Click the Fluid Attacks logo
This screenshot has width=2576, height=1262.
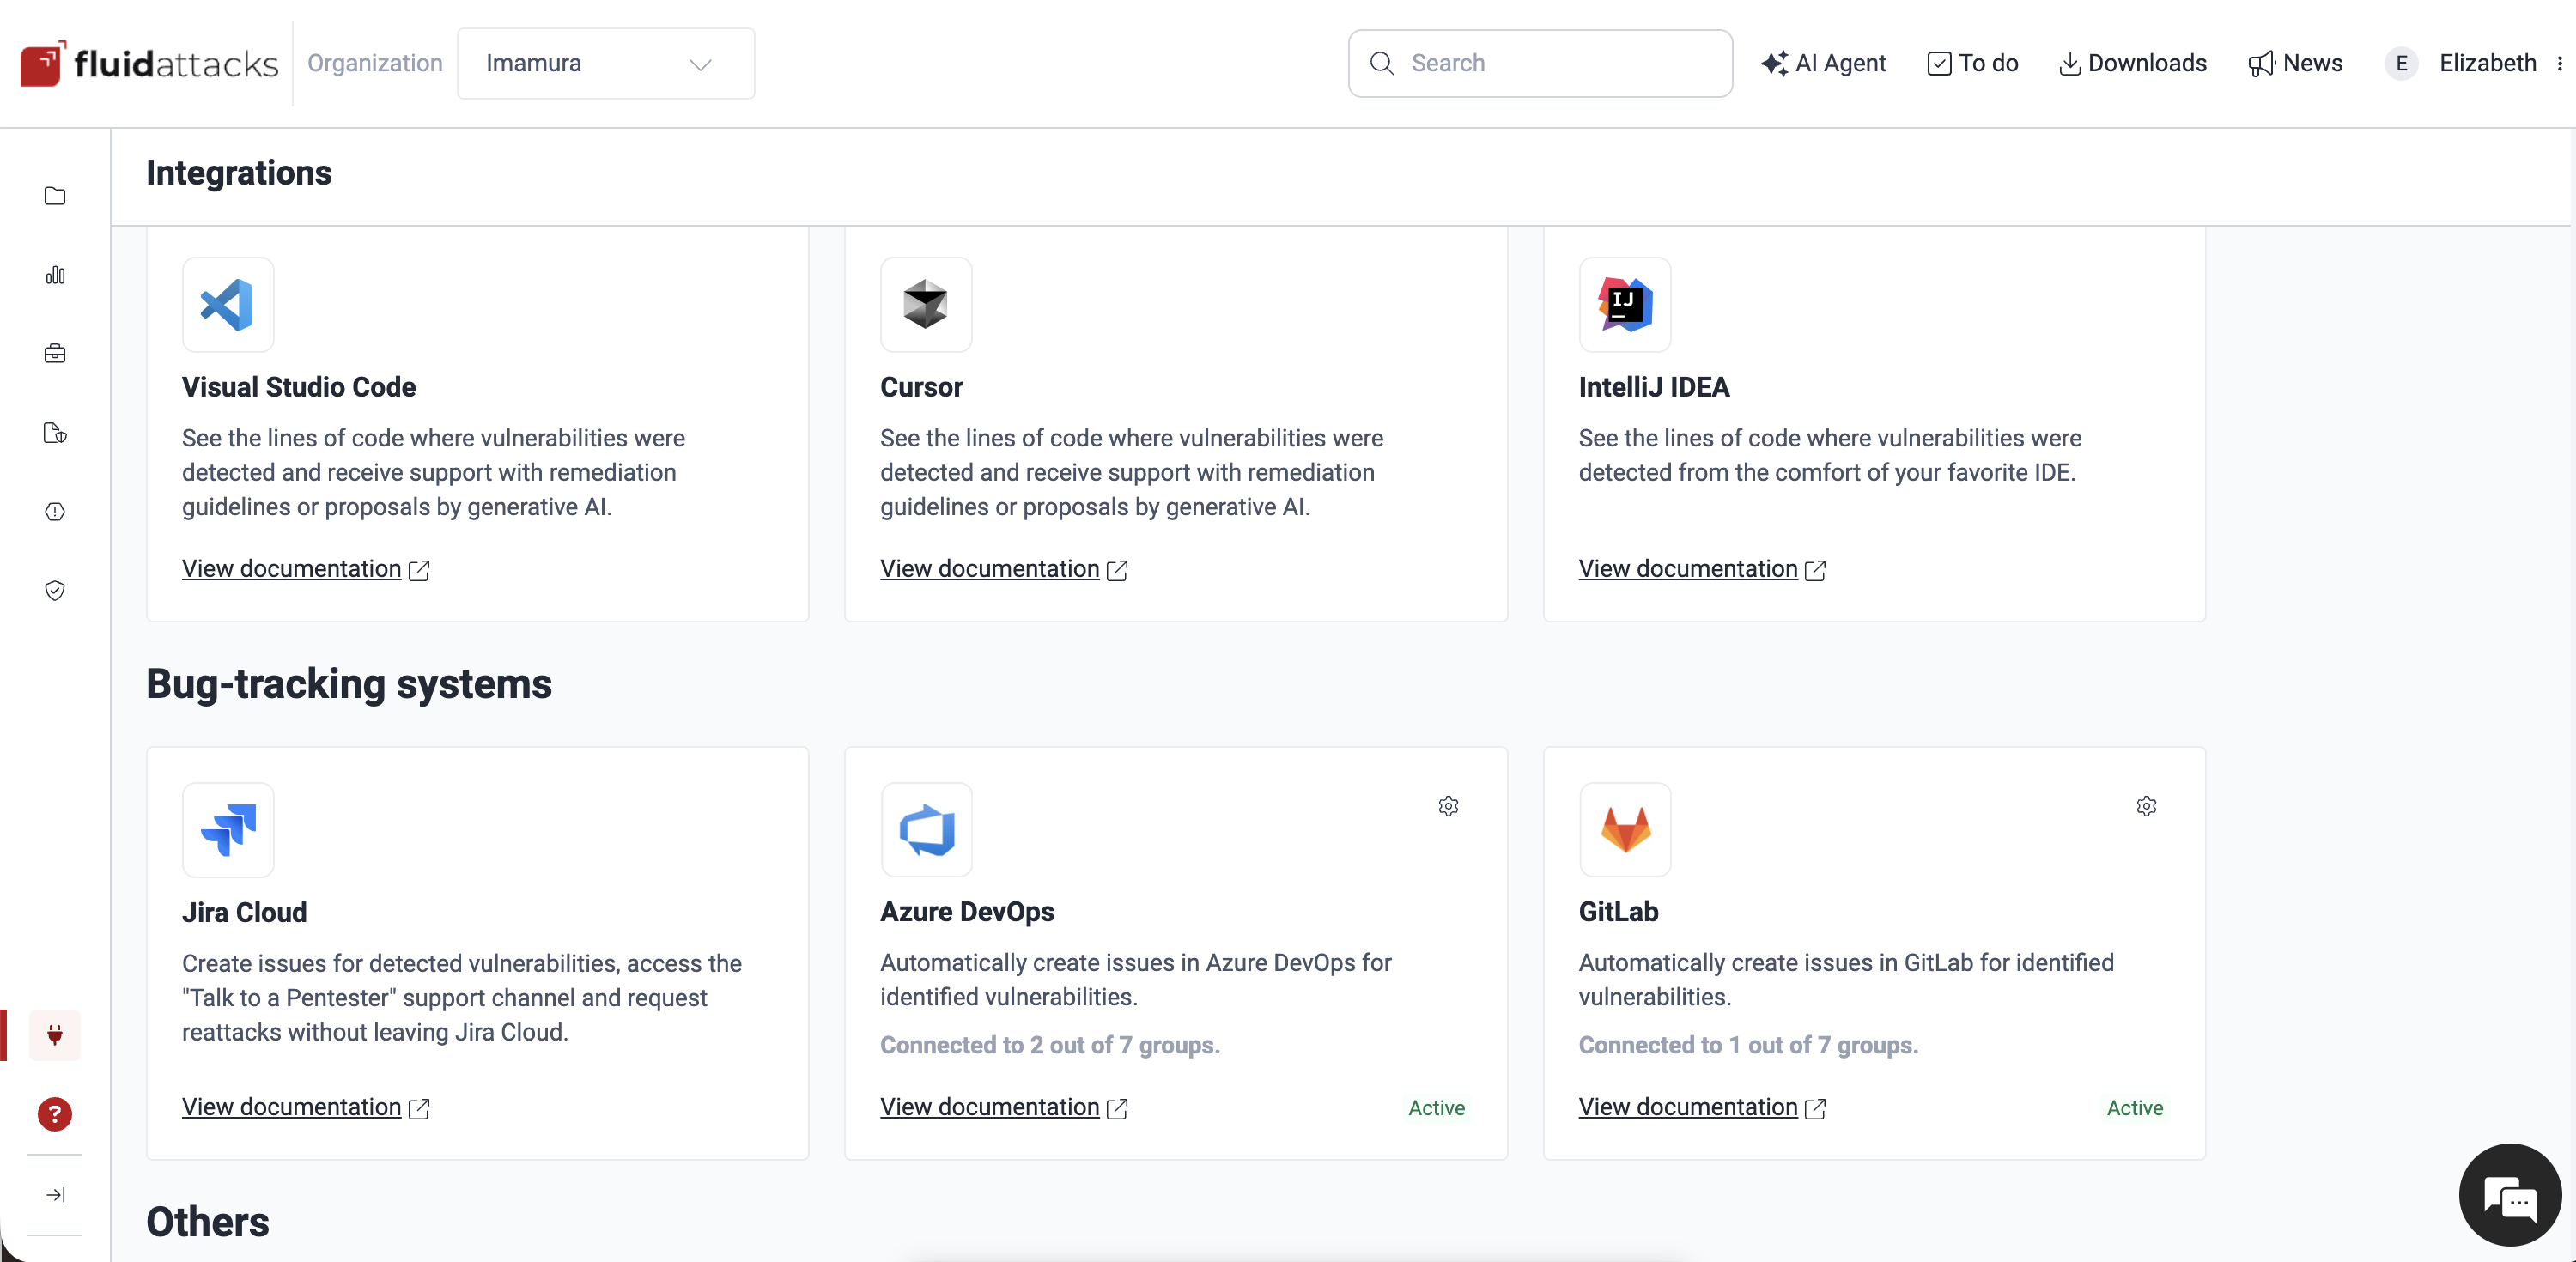[148, 63]
